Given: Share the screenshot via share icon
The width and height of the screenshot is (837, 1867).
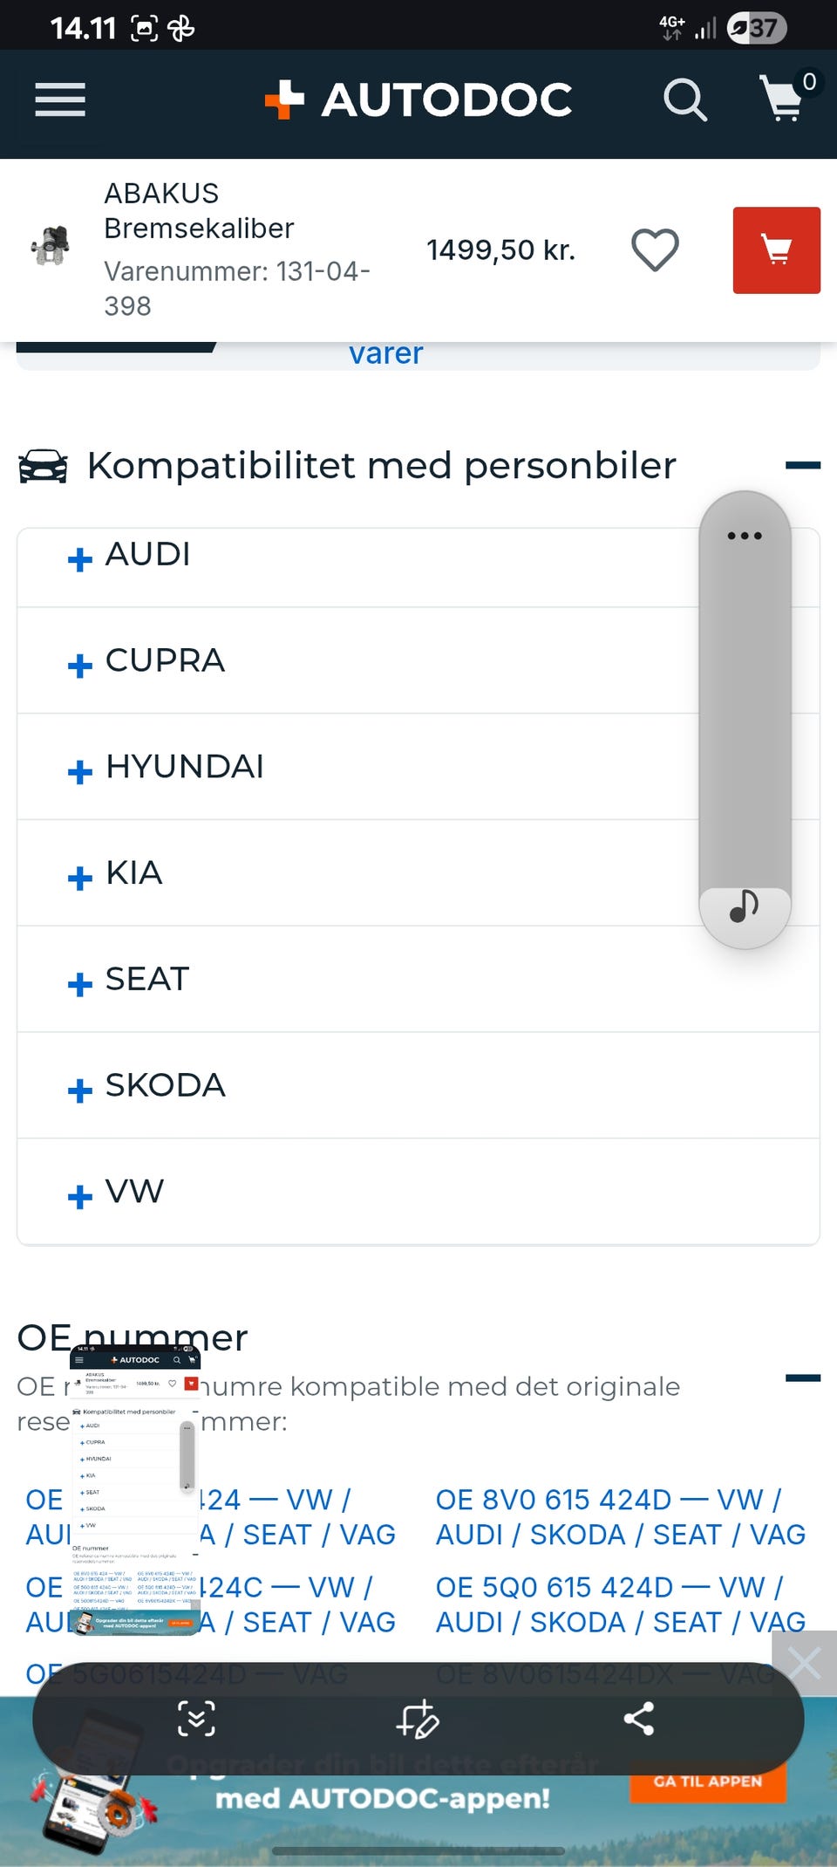Looking at the screenshot, I should coord(639,1719).
